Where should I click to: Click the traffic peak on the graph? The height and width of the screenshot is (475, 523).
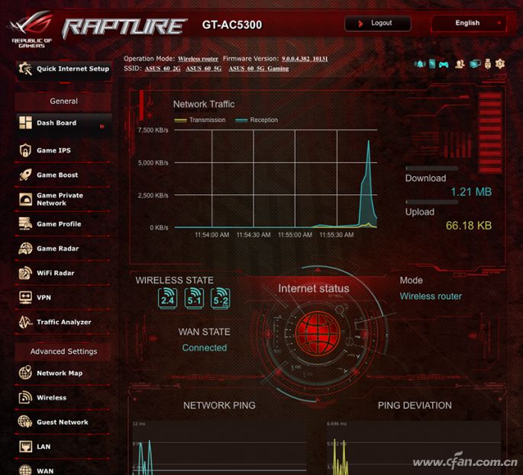(x=369, y=142)
